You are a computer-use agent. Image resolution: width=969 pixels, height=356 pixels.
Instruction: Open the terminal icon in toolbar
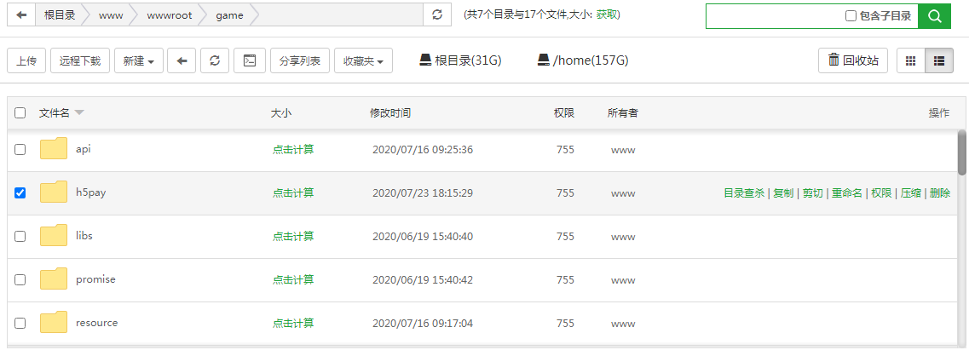[x=250, y=60]
